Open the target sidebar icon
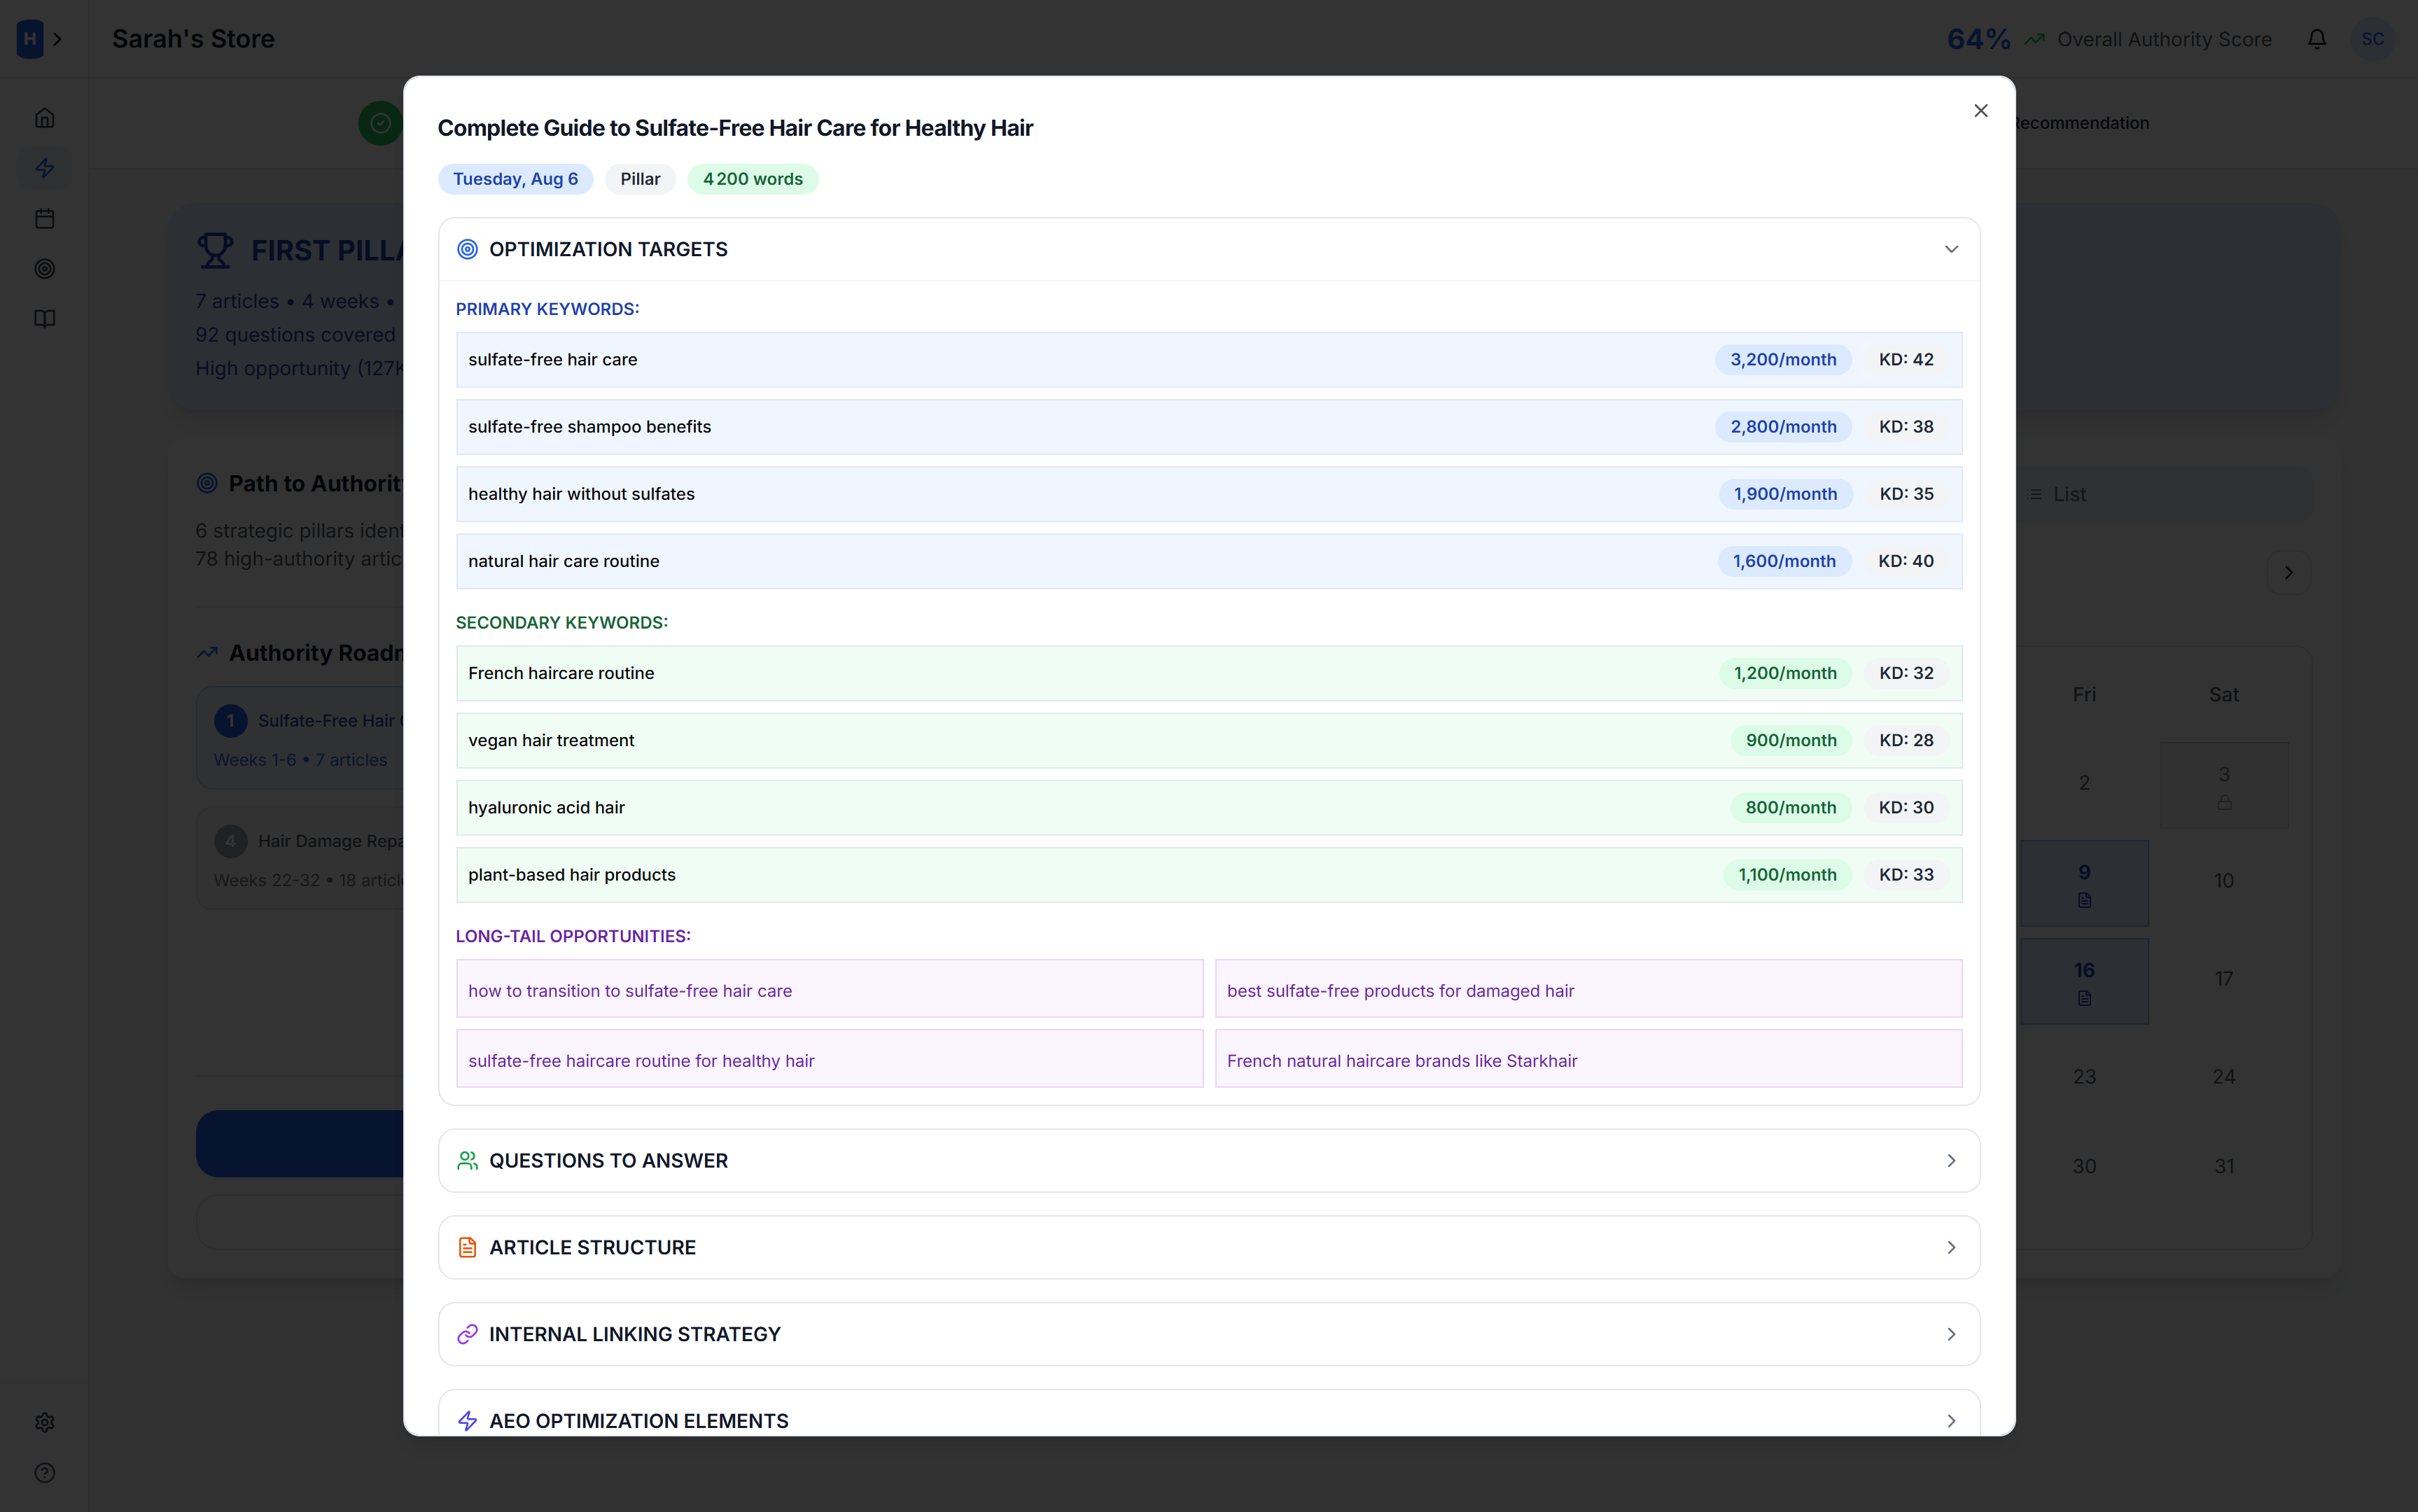2418x1512 pixels. 45,269
